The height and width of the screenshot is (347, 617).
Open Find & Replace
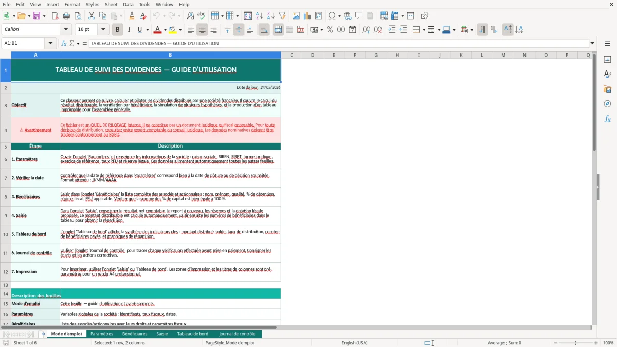click(190, 16)
